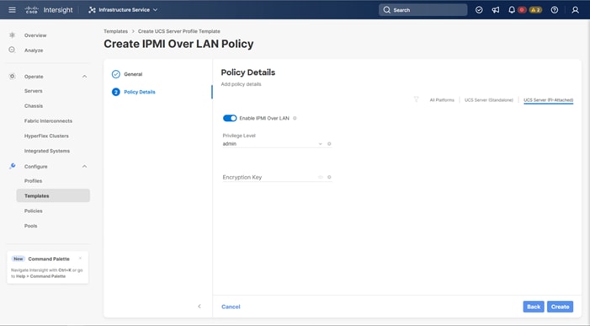Image resolution: width=590 pixels, height=326 pixels.
Task: Click the info icon next to Privilege Level
Action: 329,144
